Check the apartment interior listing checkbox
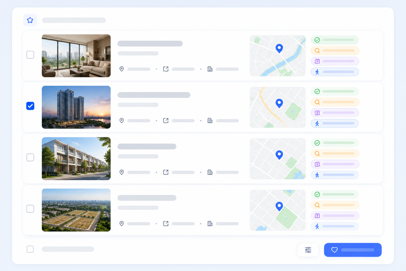The image size is (406, 271). [30, 55]
